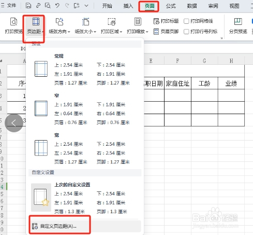Expand the quick access toolbar dropdown arrow
This screenshot has width=253, height=235.
(86, 6)
